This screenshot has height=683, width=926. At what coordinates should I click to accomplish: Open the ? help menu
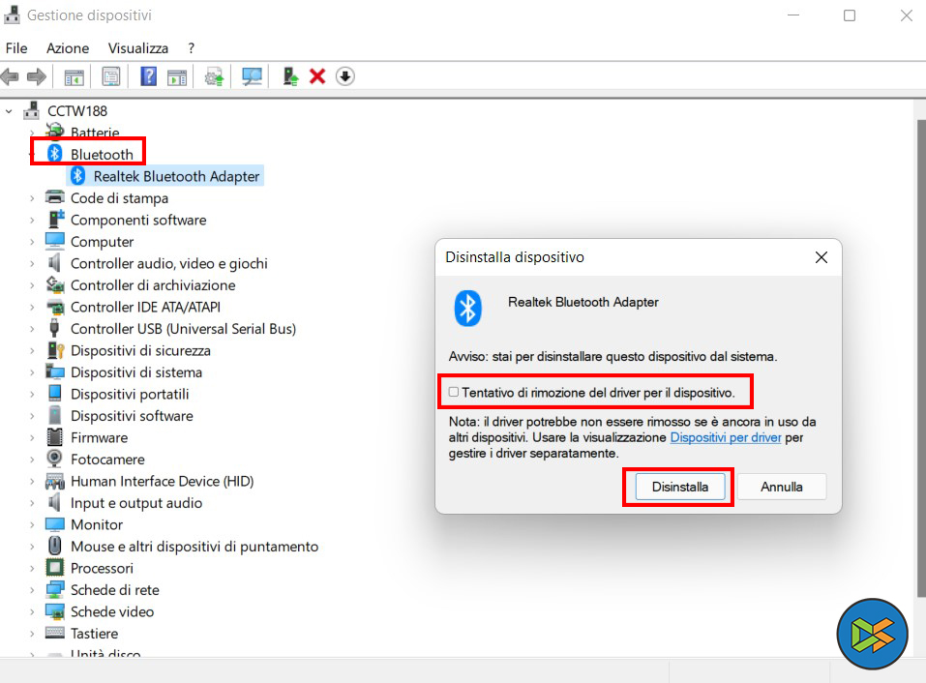click(x=191, y=47)
